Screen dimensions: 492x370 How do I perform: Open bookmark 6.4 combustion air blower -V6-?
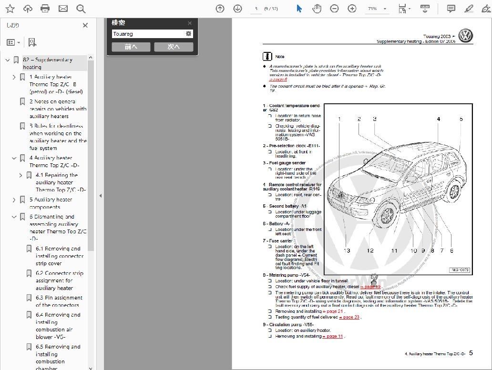point(58,326)
